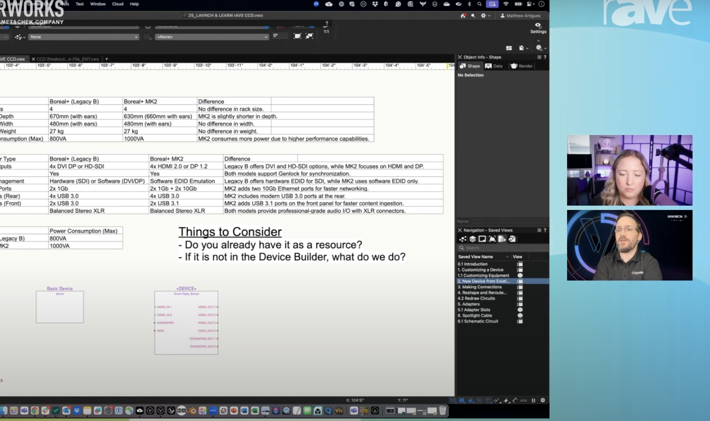Switch to CCD Breakout file tab

68,59
